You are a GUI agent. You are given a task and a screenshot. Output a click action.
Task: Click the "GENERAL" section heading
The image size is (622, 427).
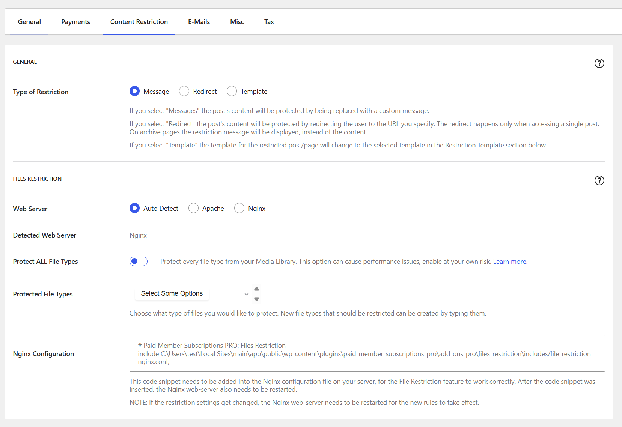[25, 62]
